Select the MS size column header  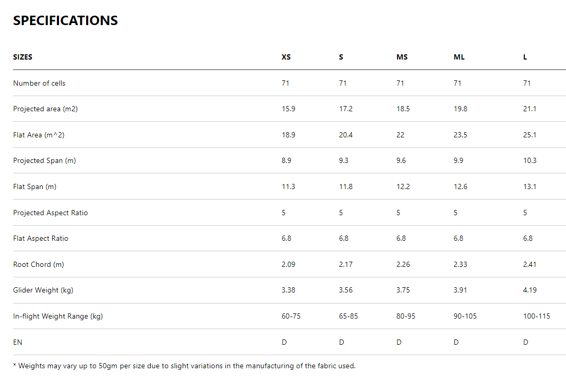pyautogui.click(x=402, y=57)
